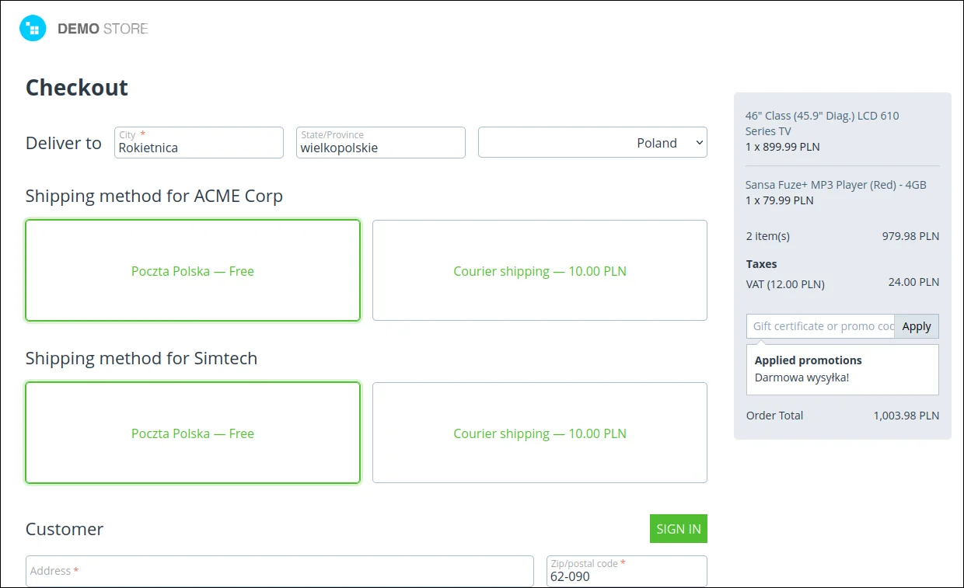Click the Deliver to label
Image resolution: width=964 pixels, height=588 pixels.
coord(64,143)
